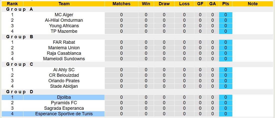Click the points cell for Djoliba
The image size is (275, 118).
[x=226, y=97]
